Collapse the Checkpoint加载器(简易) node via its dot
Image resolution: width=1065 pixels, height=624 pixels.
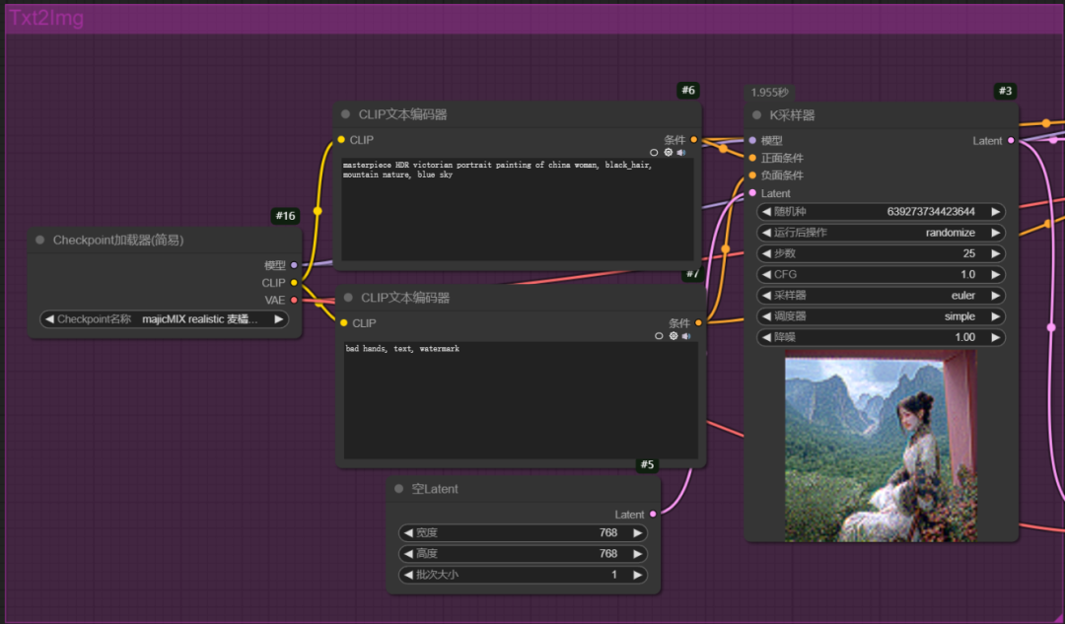(x=40, y=240)
